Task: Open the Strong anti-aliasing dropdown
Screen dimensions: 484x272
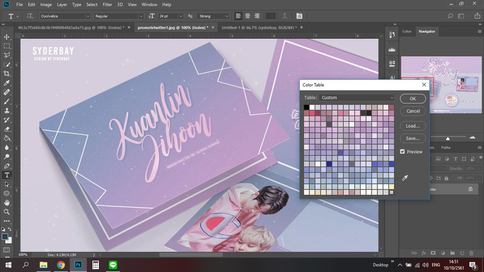Action: 226,16
